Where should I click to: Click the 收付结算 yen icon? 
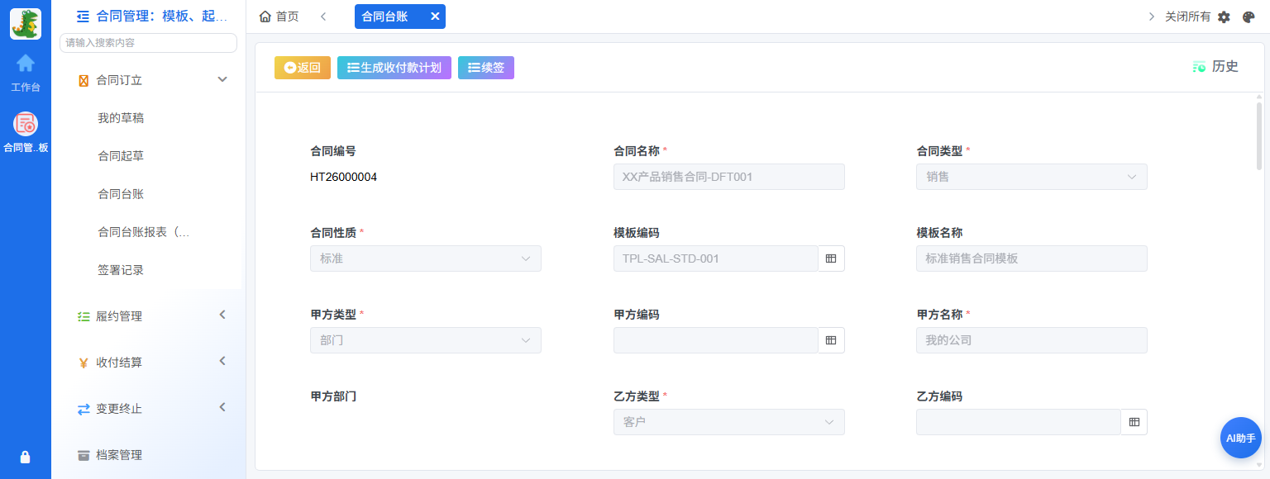pos(84,363)
